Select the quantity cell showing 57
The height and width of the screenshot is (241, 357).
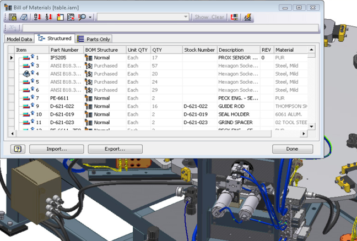166,66
